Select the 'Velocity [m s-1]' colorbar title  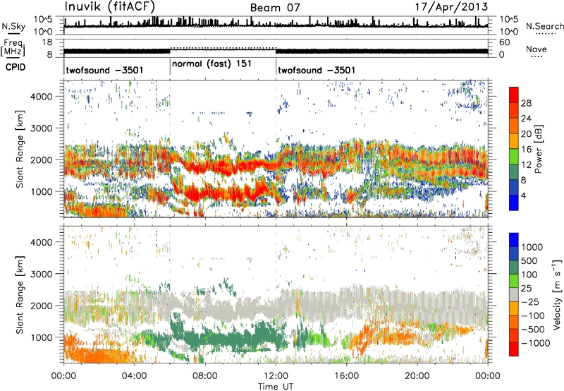coord(557,294)
